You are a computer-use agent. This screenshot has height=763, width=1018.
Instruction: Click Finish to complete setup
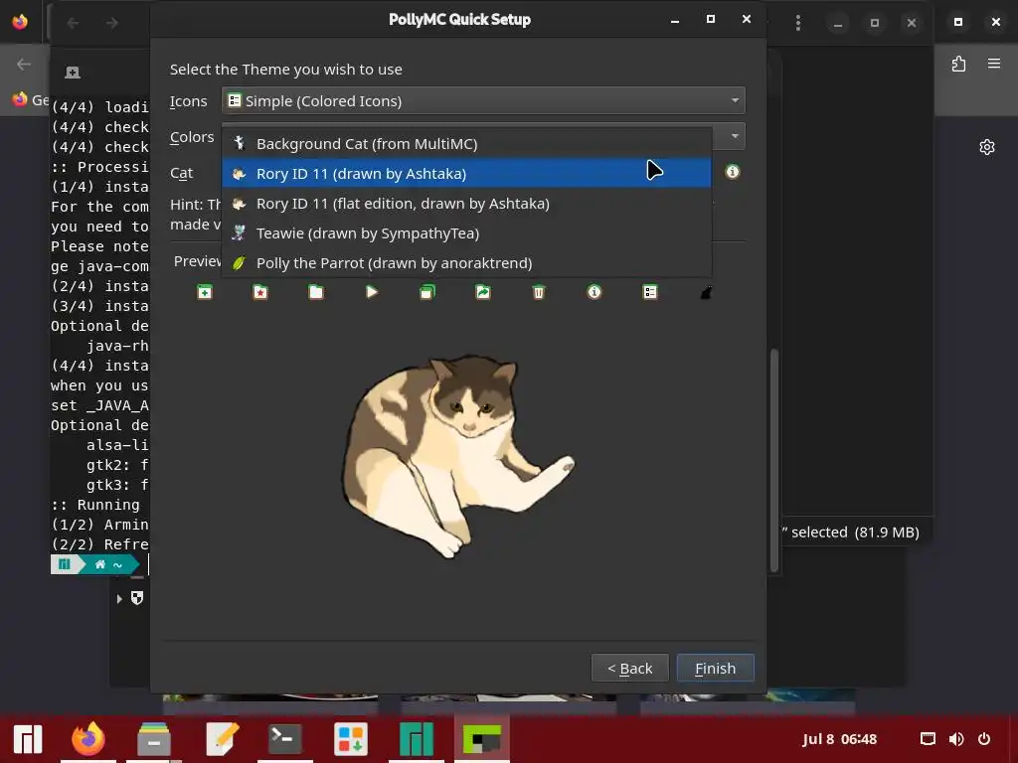click(x=716, y=669)
